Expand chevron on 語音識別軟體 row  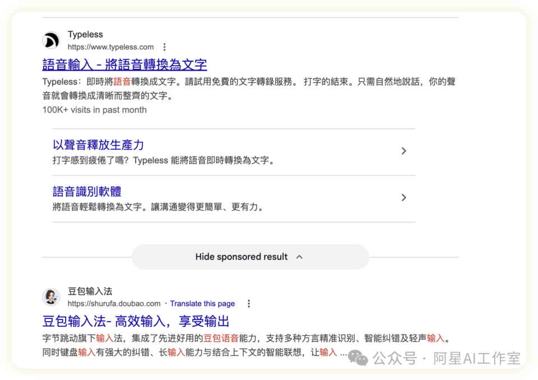(x=404, y=198)
